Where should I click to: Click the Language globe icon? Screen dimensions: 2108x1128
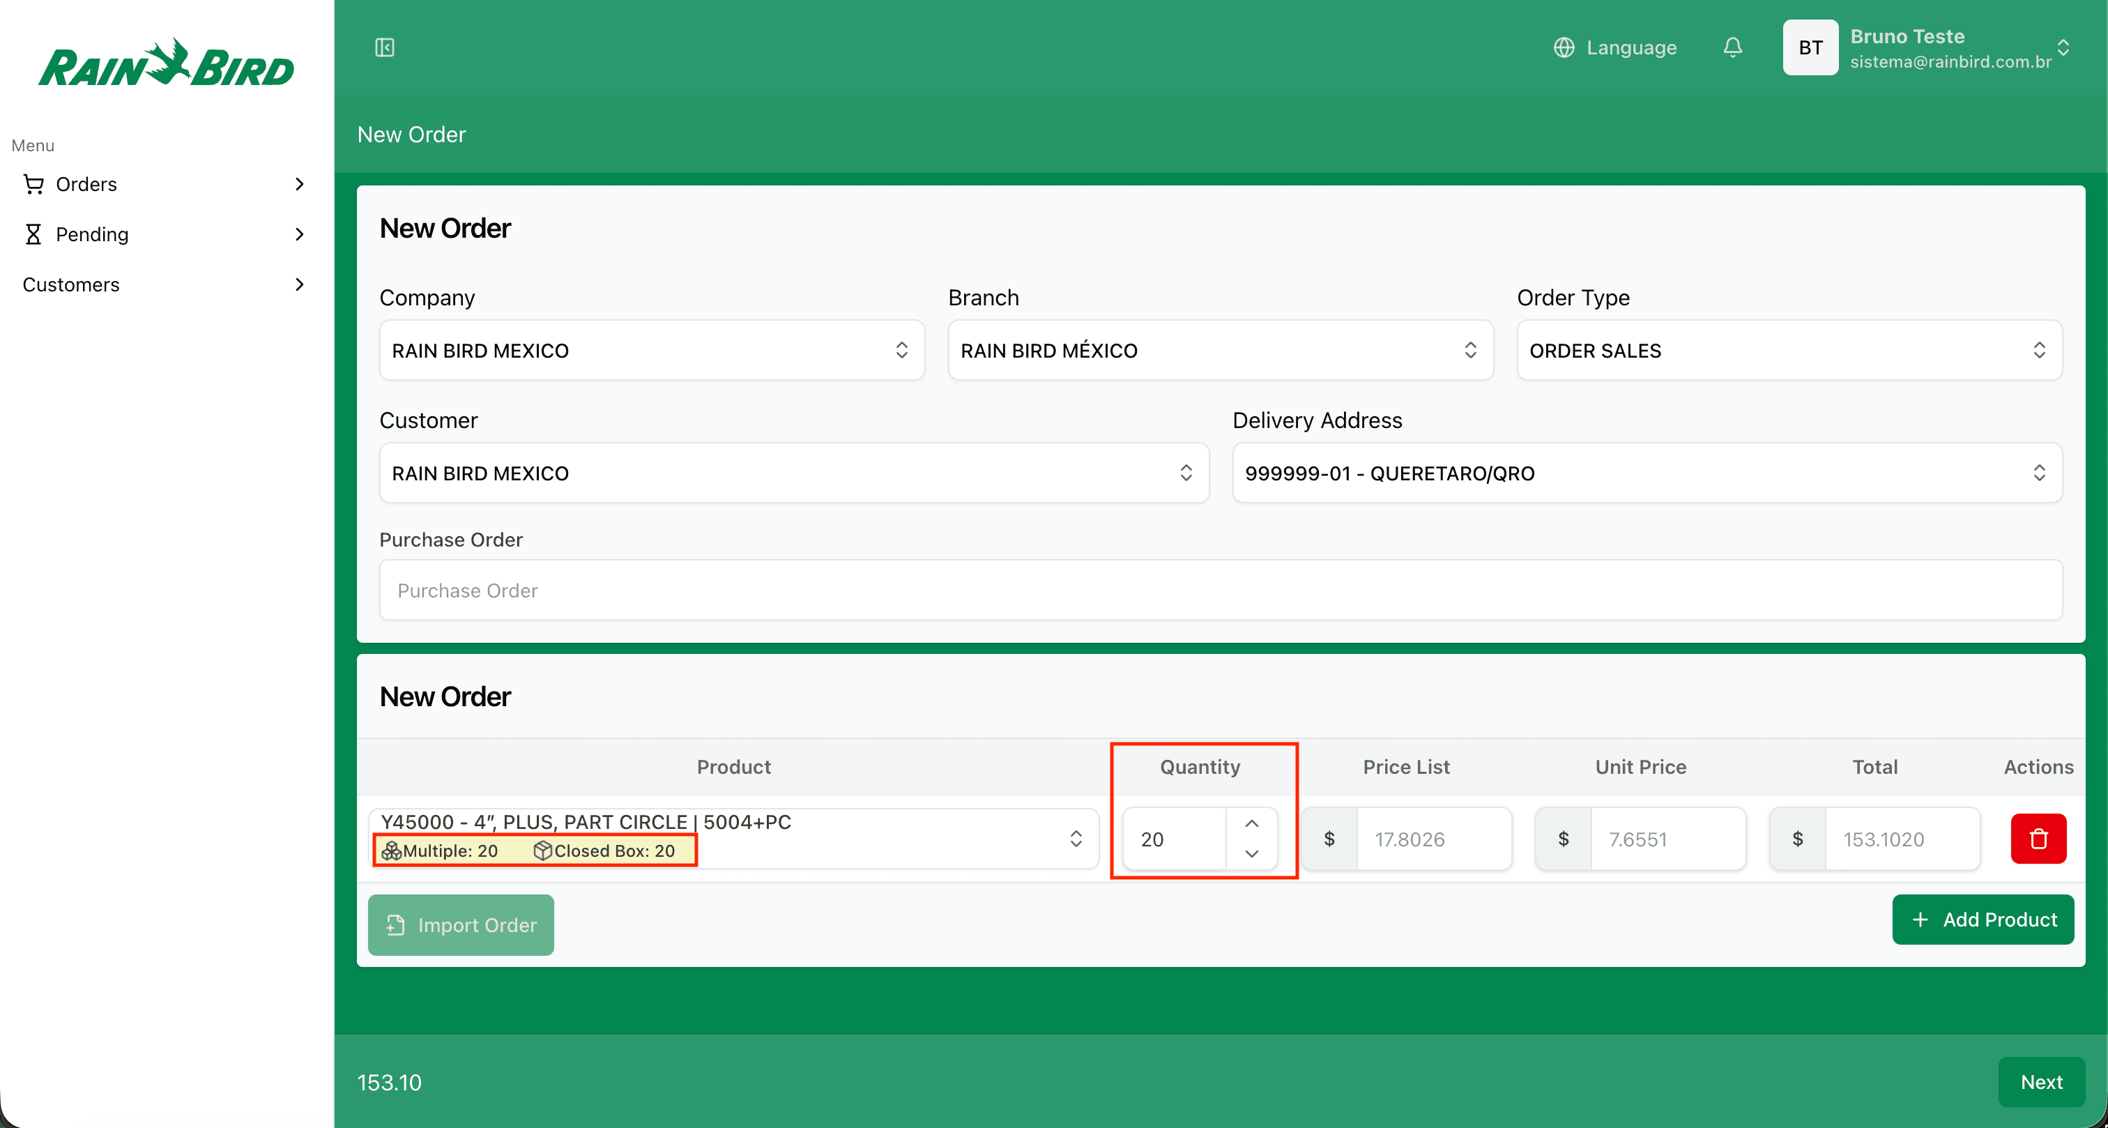tap(1564, 47)
